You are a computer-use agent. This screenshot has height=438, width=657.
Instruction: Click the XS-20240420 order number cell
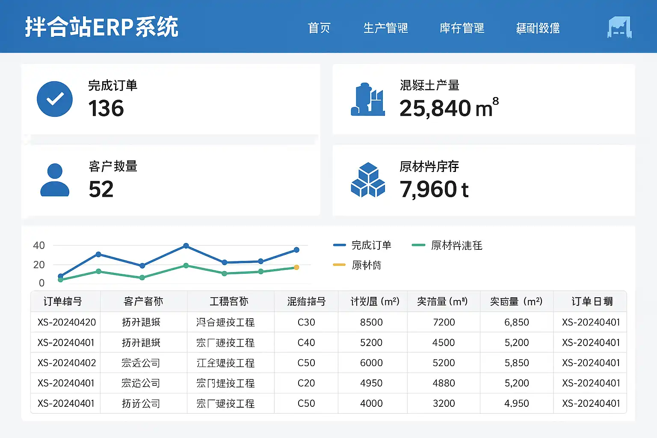pos(66,322)
